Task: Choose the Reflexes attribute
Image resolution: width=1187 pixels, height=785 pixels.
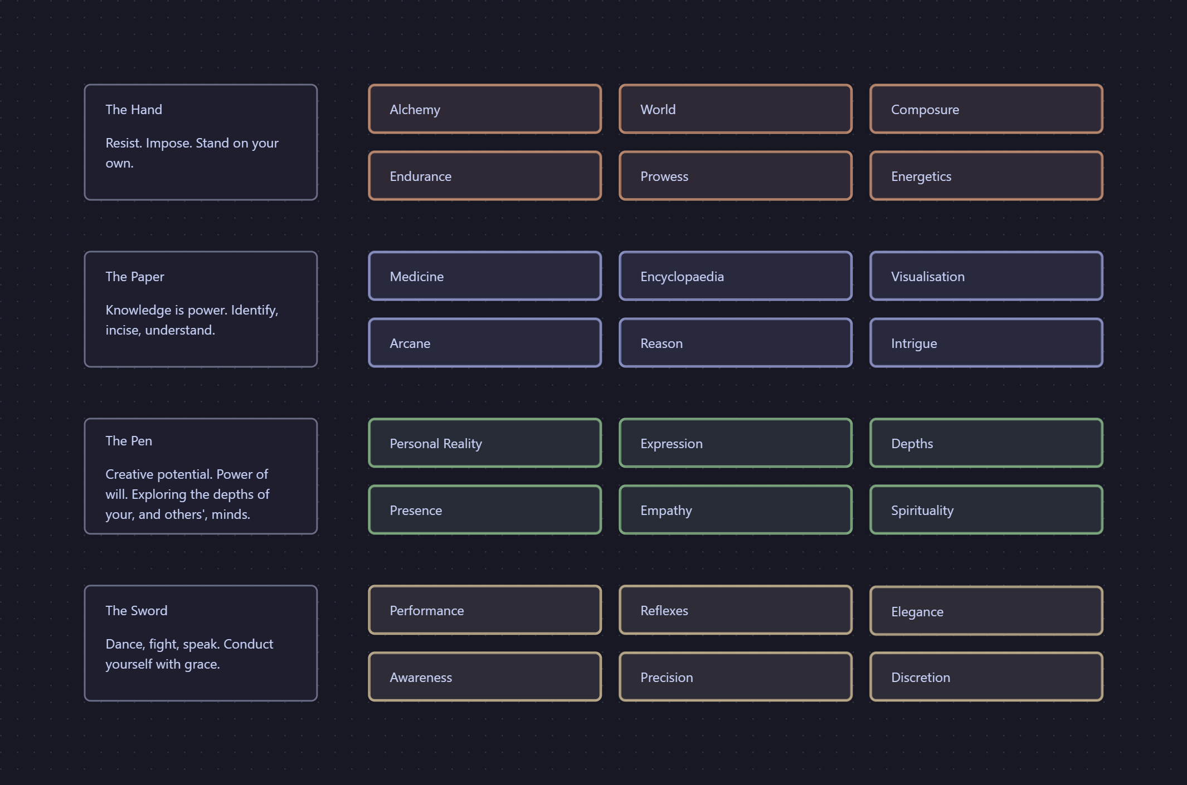Action: (x=735, y=610)
